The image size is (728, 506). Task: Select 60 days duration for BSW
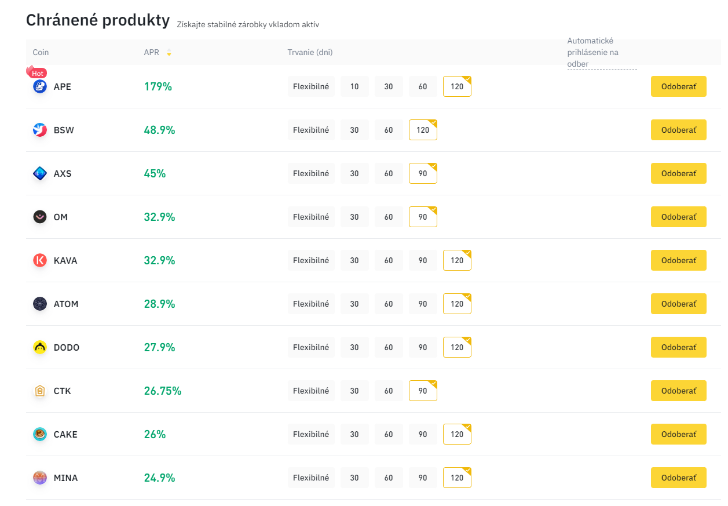389,130
